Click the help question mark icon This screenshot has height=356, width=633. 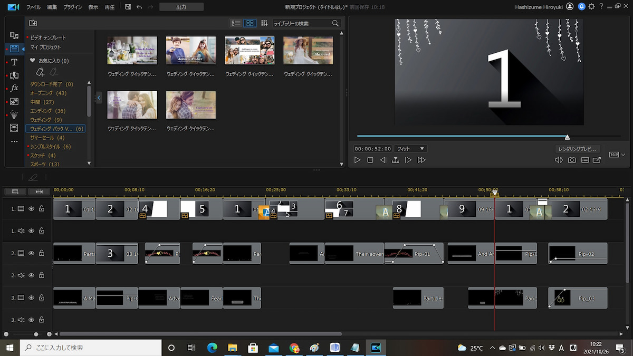pos(601,7)
